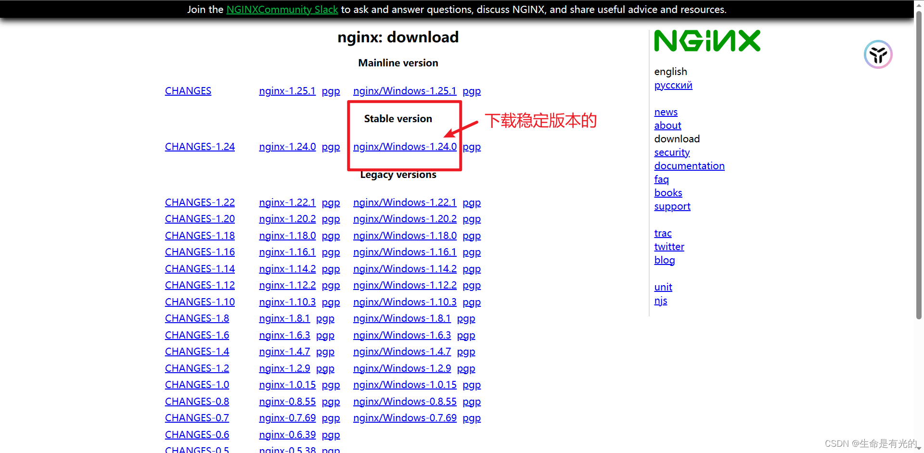
Task: Download nginx-0.6.39 source
Action: [x=287, y=435]
